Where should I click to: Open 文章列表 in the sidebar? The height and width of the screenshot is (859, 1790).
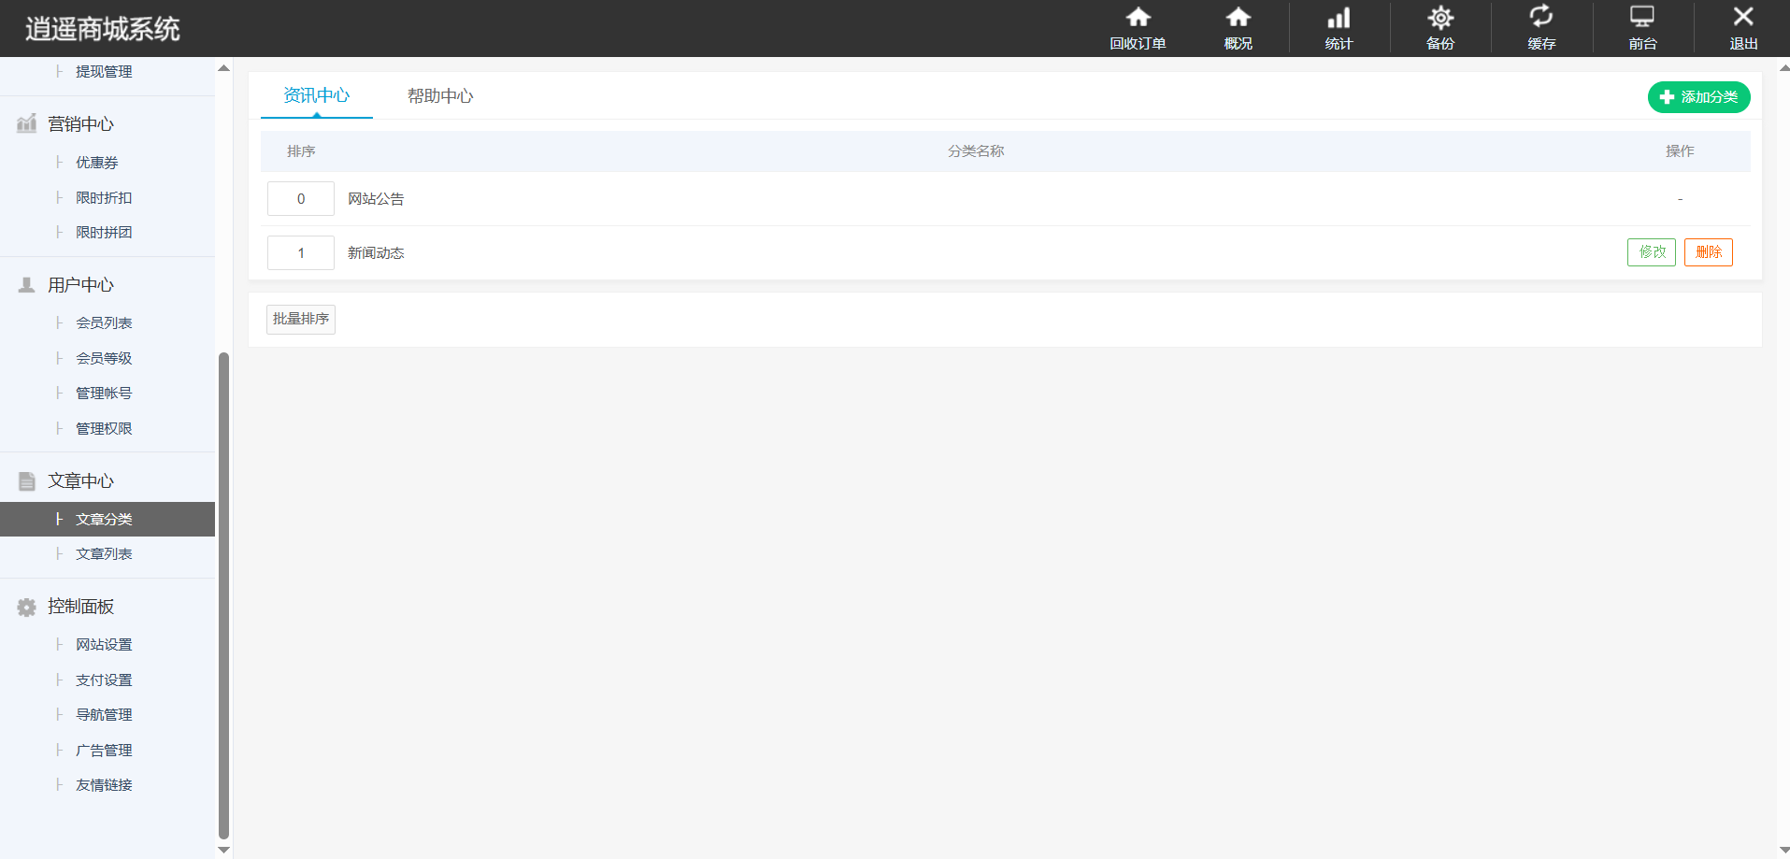(104, 554)
